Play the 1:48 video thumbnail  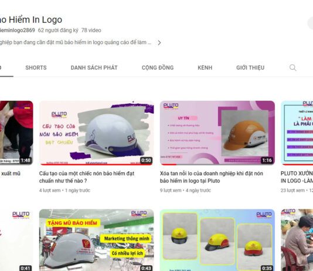16,133
